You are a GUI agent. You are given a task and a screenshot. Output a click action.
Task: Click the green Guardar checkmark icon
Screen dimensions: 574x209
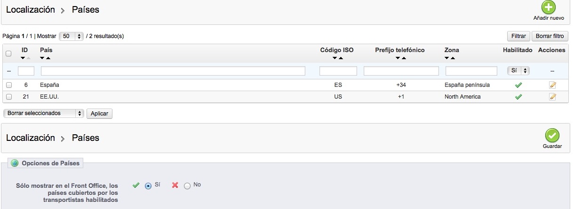pos(552,135)
